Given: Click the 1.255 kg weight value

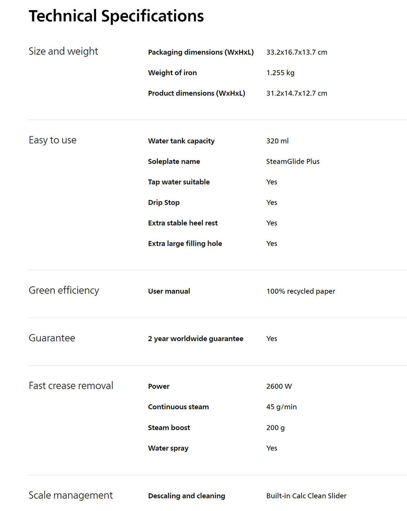Looking at the screenshot, I should tap(280, 73).
